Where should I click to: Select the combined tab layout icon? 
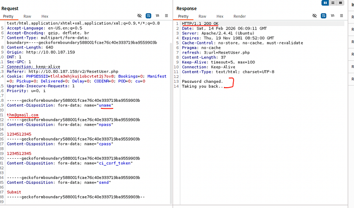coord(340,3)
